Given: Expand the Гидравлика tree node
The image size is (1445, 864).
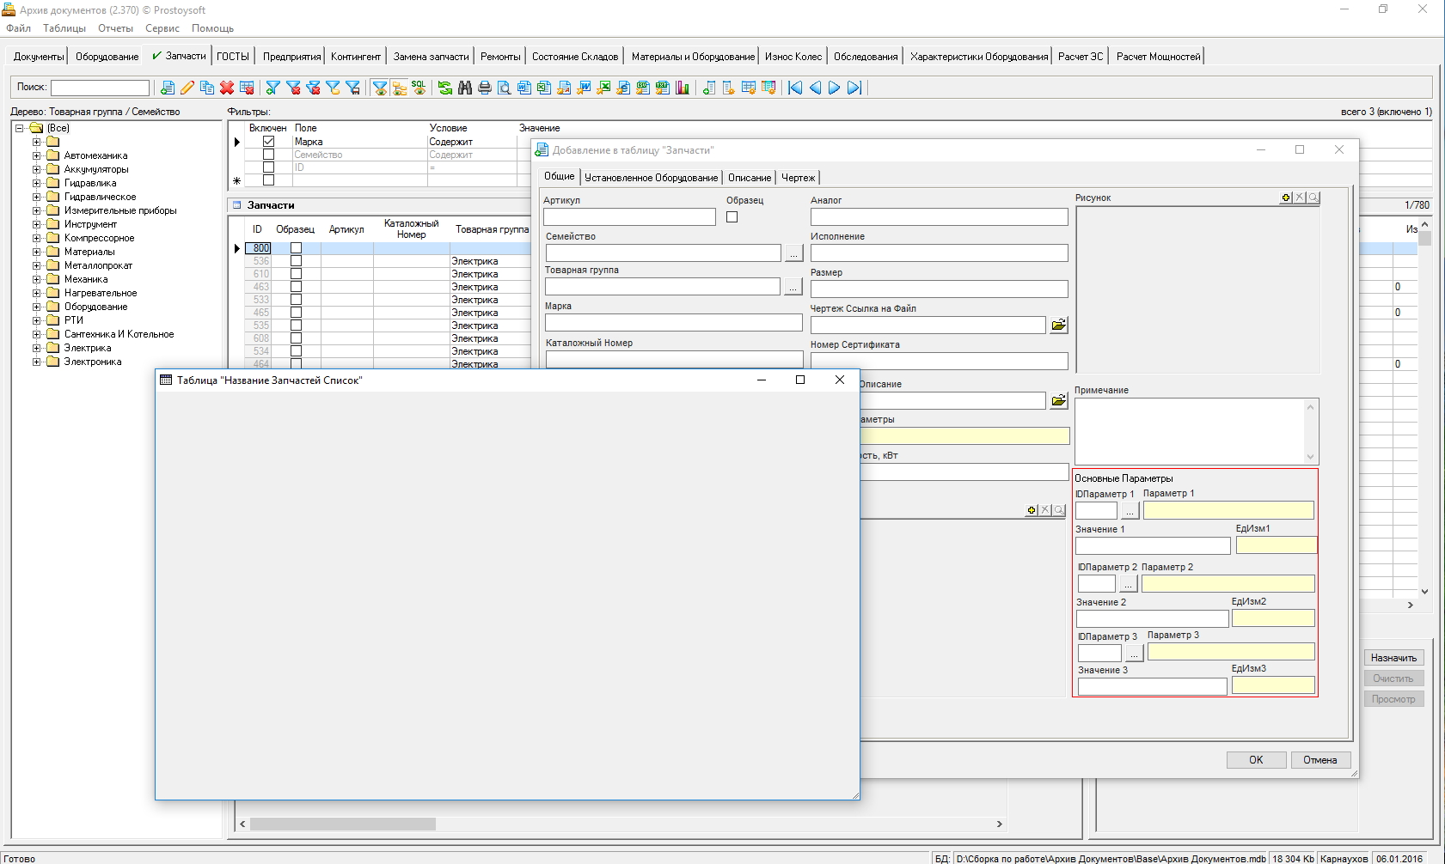Looking at the screenshot, I should pyautogui.click(x=36, y=183).
